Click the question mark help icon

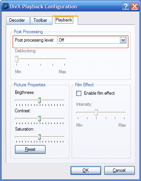[126, 6]
